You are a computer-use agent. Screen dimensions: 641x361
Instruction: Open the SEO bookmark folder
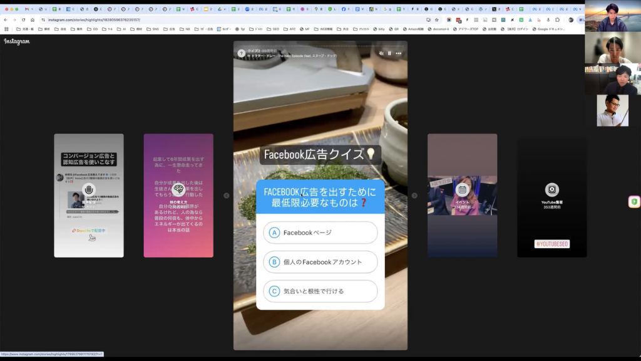pyautogui.click(x=273, y=29)
